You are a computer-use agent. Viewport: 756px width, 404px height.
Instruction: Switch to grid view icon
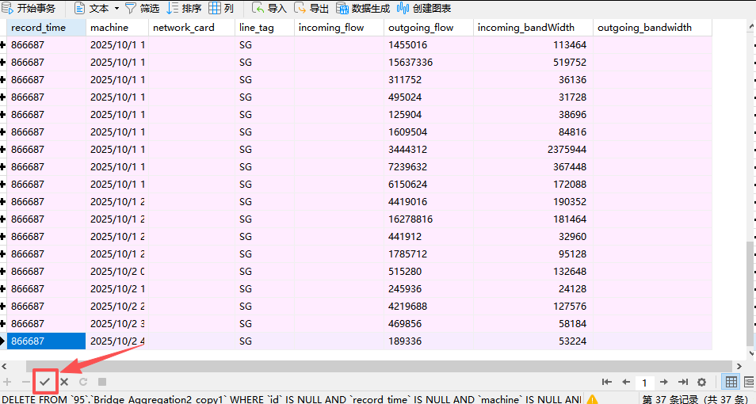(731, 382)
